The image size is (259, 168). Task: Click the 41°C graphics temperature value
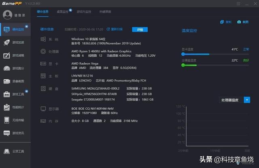[x=235, y=49]
